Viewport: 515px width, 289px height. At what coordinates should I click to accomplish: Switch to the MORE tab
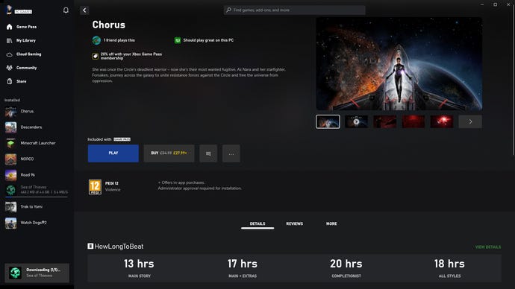[331, 223]
